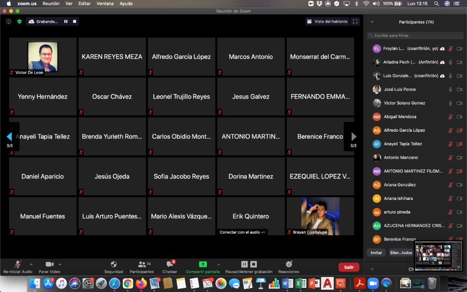Open the Seguridad shield options

113,266
